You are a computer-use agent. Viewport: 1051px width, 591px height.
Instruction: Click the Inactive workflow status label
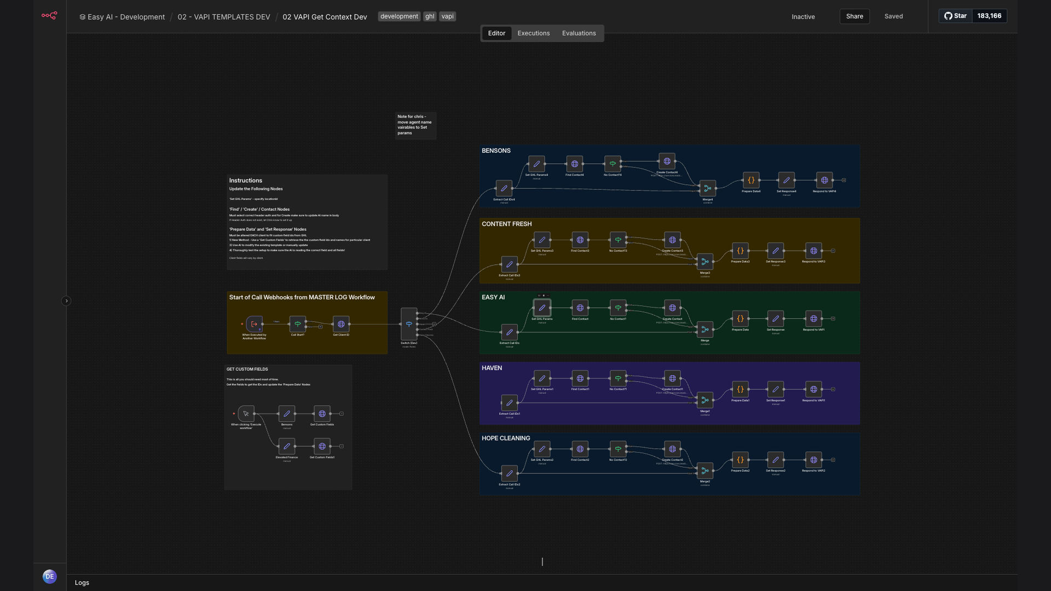(x=803, y=17)
